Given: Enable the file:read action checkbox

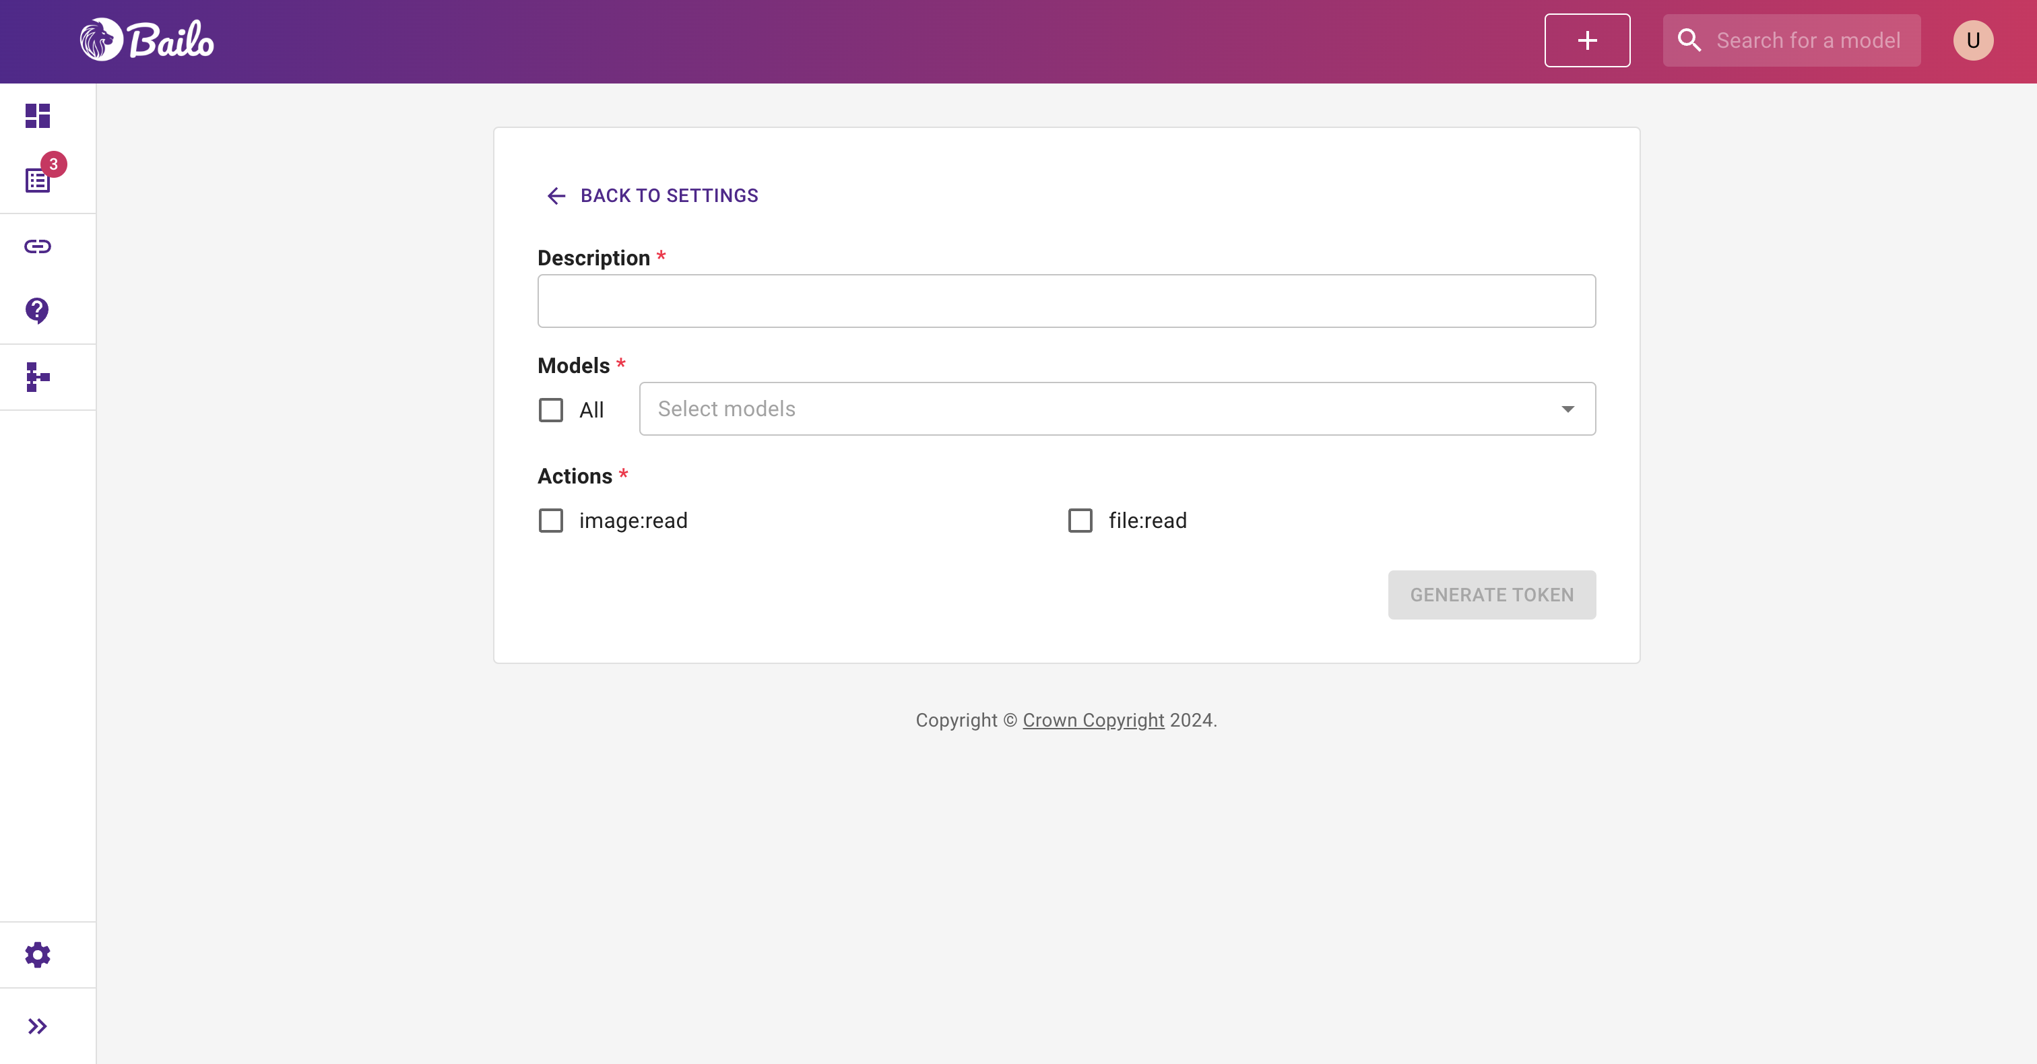Looking at the screenshot, I should 1080,520.
